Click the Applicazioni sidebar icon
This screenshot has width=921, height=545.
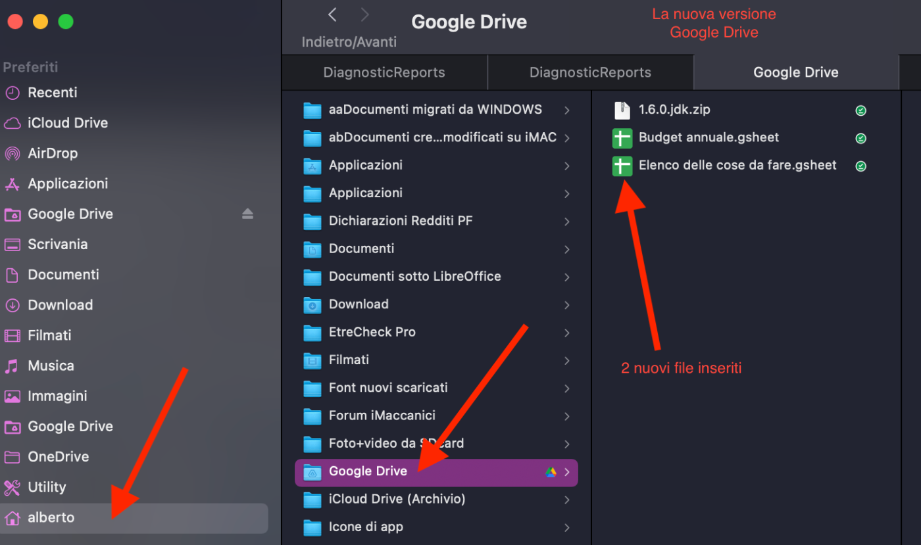point(12,184)
